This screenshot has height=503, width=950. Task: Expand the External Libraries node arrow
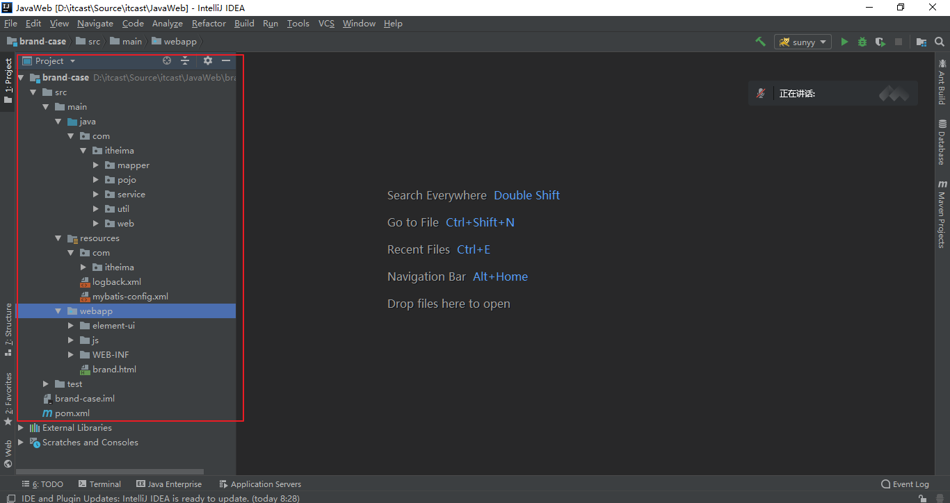22,428
